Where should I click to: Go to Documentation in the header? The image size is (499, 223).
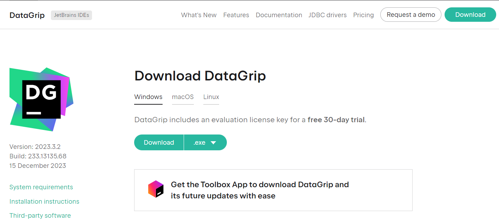point(279,15)
